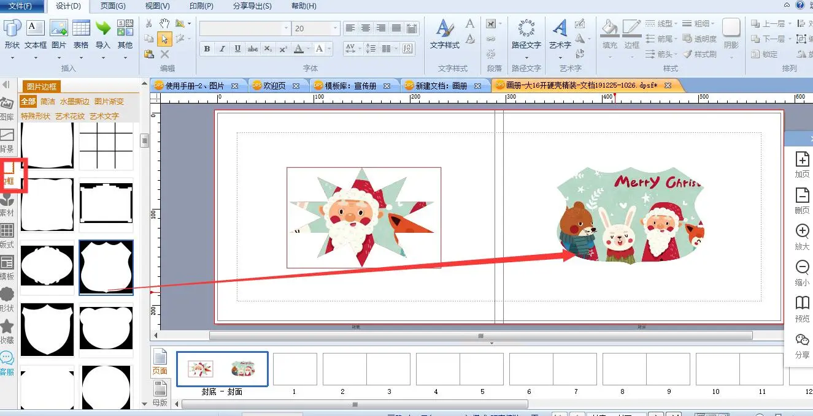Screen dimensions: 813x416
Task: Open the 形状 shapes sidebar panel
Action: tap(7, 300)
